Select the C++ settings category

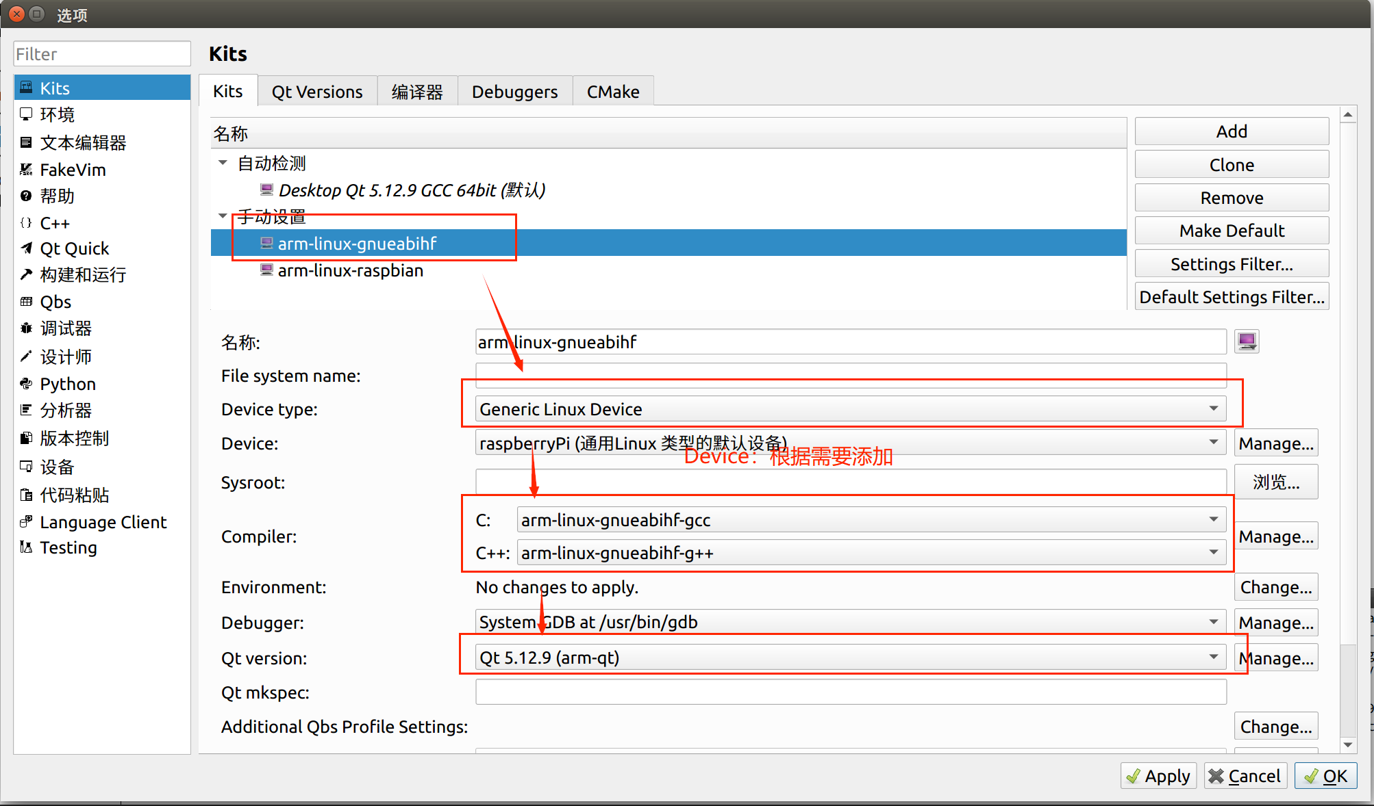(x=54, y=223)
